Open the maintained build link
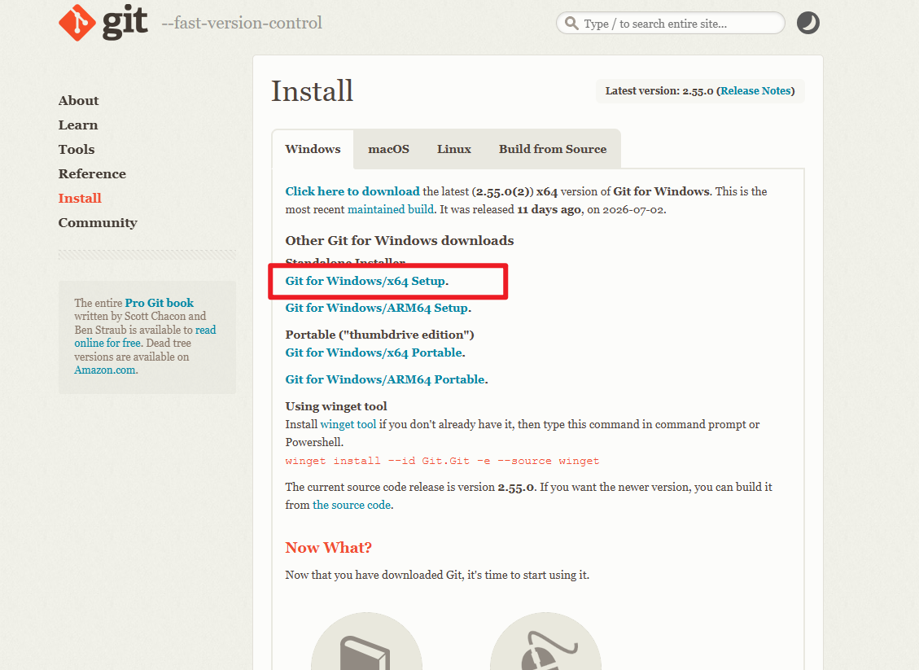The image size is (919, 670). tap(391, 209)
